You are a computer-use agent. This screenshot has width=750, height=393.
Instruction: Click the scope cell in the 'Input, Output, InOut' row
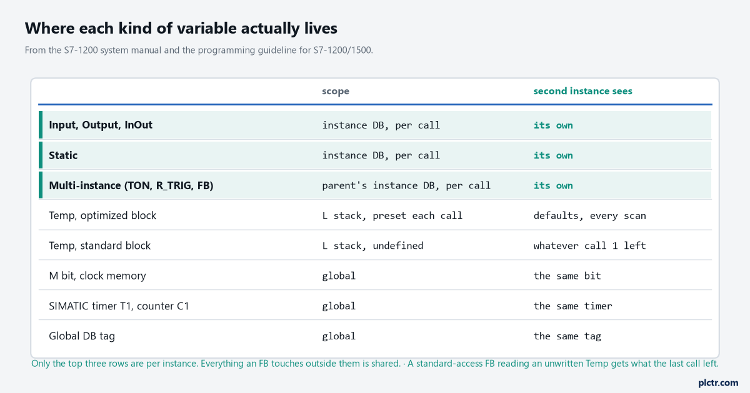(381, 125)
